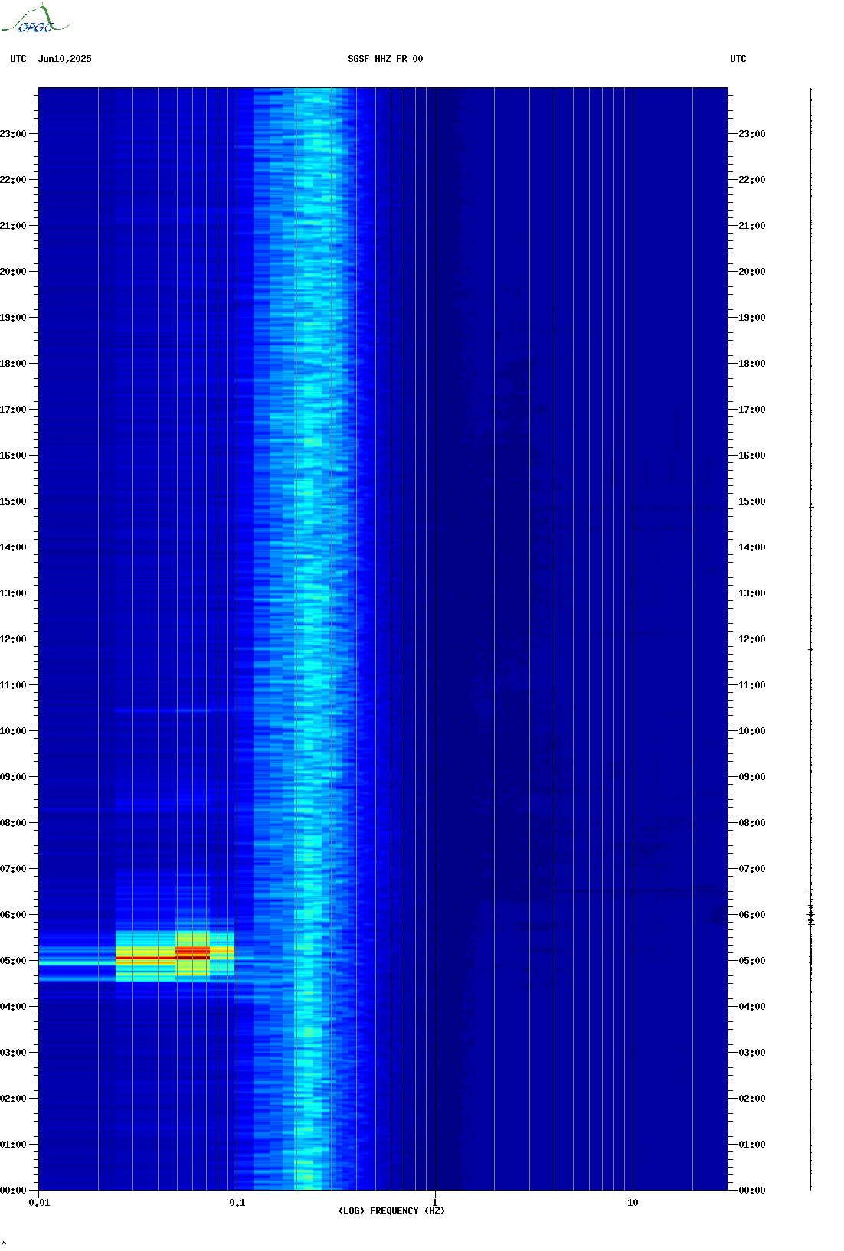Click the right axis '20:00' label
The width and height of the screenshot is (844, 1251).
point(752,272)
